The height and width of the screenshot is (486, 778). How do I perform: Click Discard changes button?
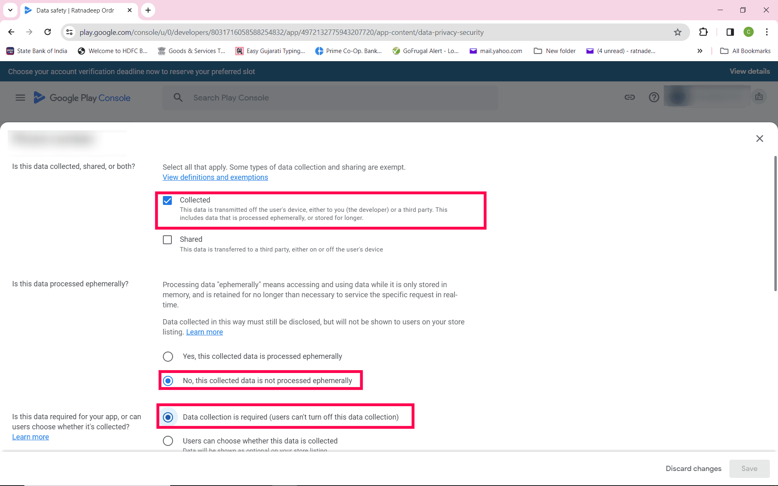click(693, 469)
